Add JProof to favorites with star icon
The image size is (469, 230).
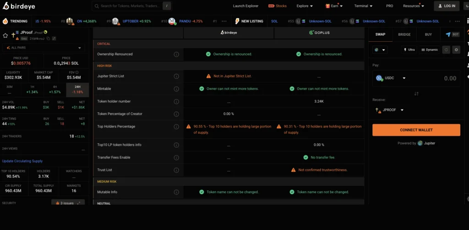(x=5, y=36)
